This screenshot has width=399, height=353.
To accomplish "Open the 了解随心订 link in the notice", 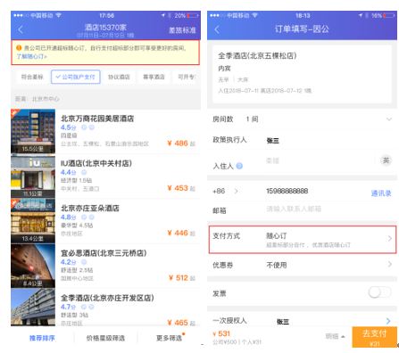I will 31,56.
